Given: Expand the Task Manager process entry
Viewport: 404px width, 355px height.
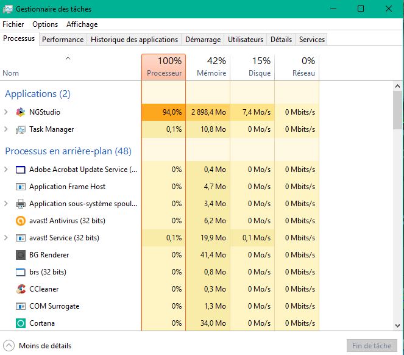Looking at the screenshot, I should click(x=6, y=129).
